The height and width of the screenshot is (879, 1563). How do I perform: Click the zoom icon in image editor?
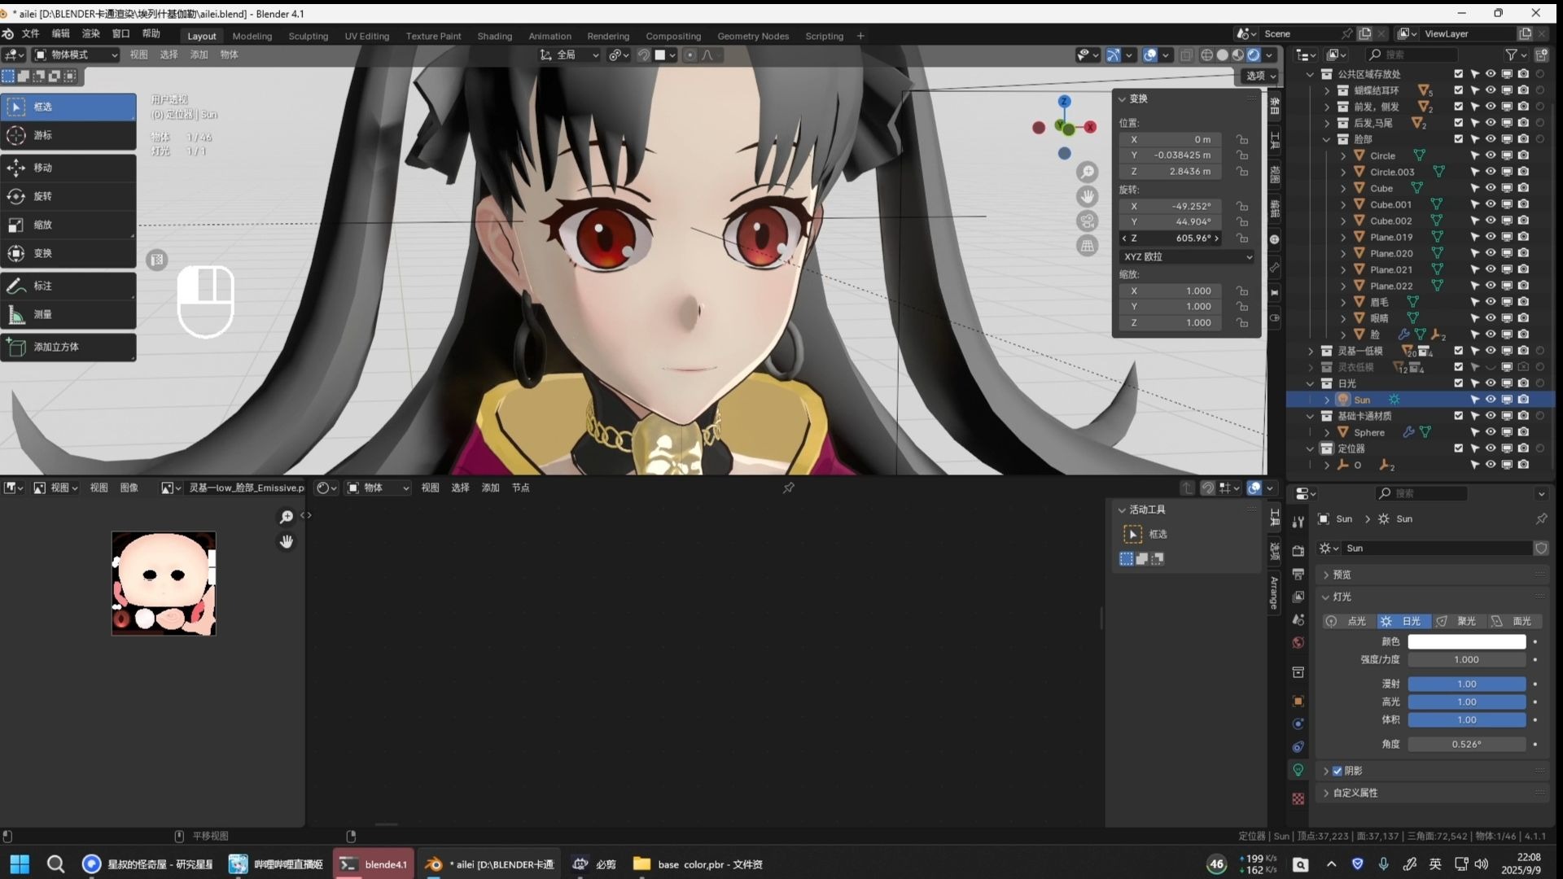[x=287, y=517]
